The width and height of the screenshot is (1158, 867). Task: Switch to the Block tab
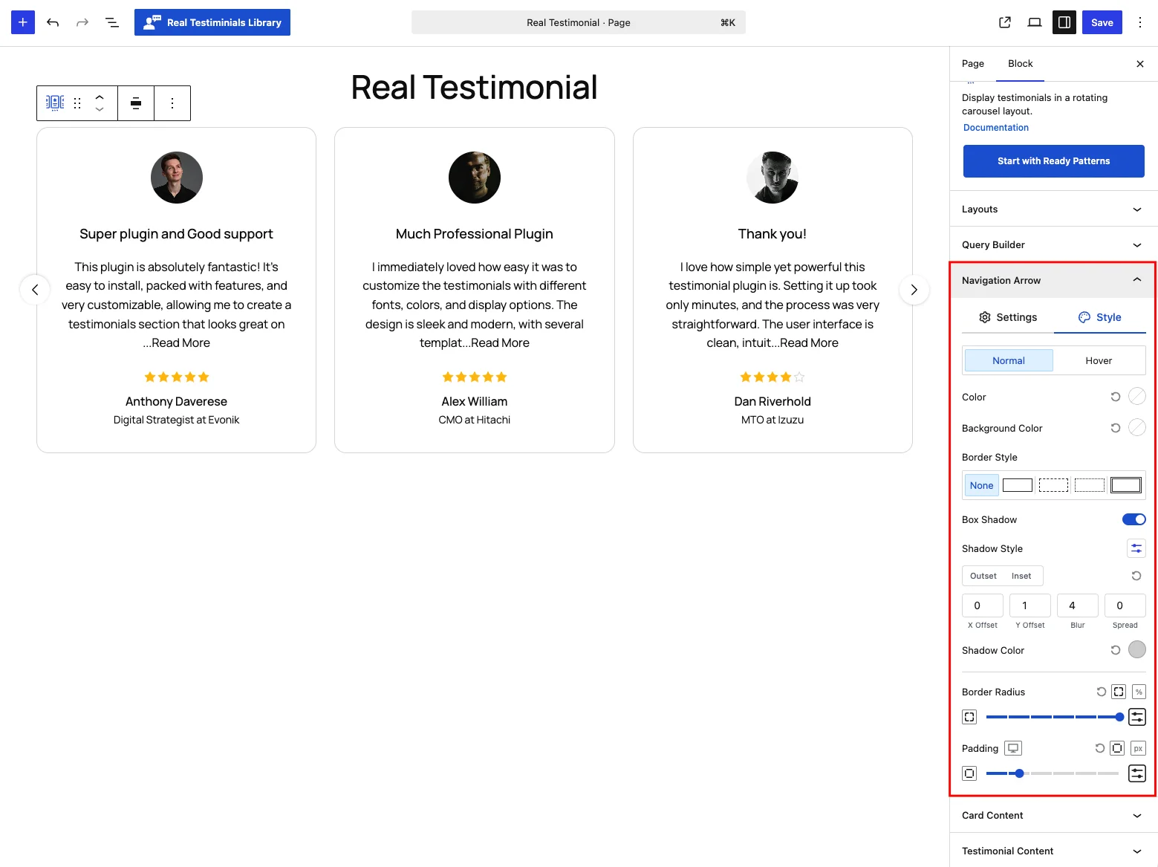pos(1021,64)
